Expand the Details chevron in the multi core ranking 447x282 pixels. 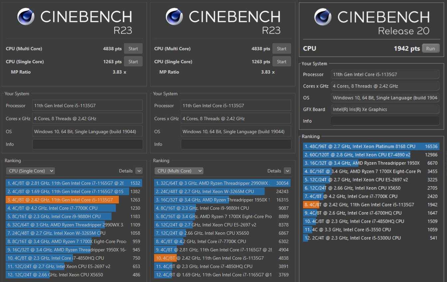(x=287, y=171)
